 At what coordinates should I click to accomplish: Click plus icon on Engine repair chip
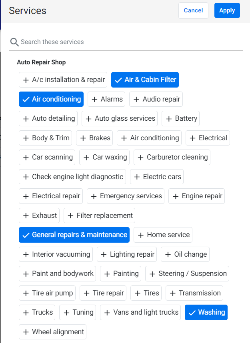pos(176,196)
